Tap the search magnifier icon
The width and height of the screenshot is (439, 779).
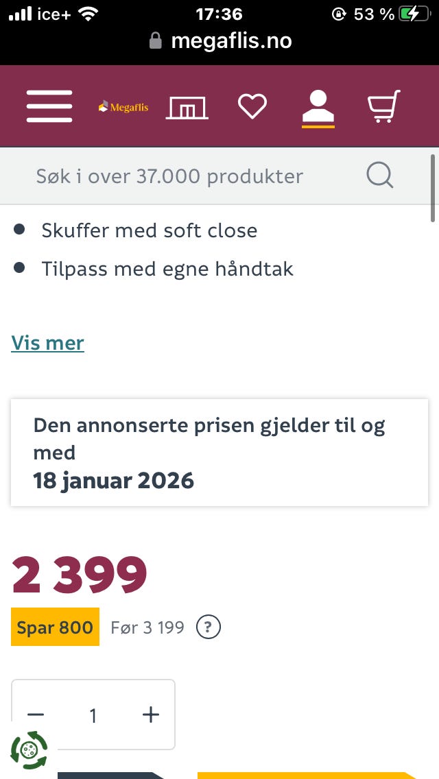(x=380, y=176)
